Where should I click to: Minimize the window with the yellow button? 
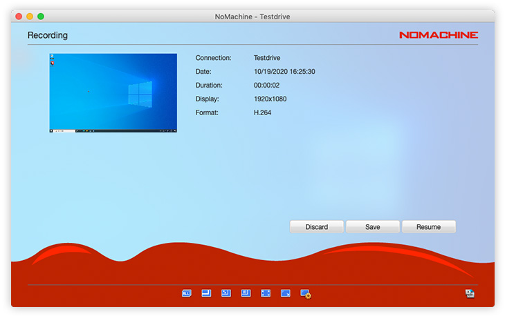30,16
